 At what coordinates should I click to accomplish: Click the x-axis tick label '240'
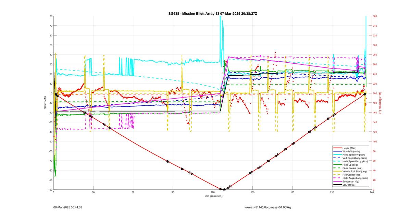[x=372, y=192]
